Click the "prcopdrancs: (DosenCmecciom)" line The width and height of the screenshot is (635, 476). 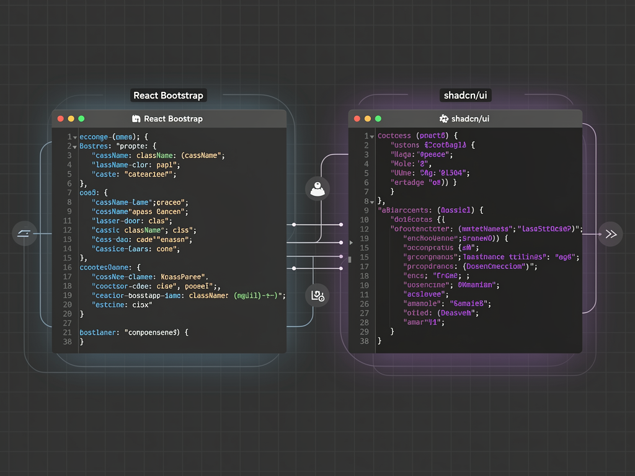(470, 267)
